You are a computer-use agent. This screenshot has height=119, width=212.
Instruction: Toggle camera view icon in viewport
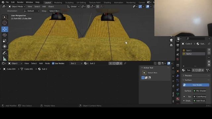coord(171,40)
